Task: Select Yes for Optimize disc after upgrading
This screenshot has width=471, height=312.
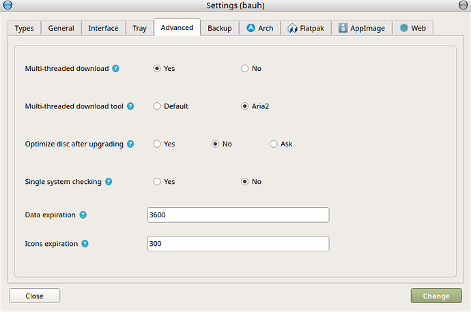Action: [x=157, y=144]
